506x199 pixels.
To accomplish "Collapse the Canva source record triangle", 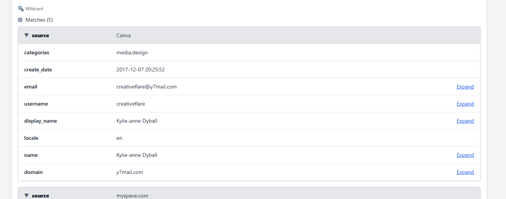I will tap(26, 35).
